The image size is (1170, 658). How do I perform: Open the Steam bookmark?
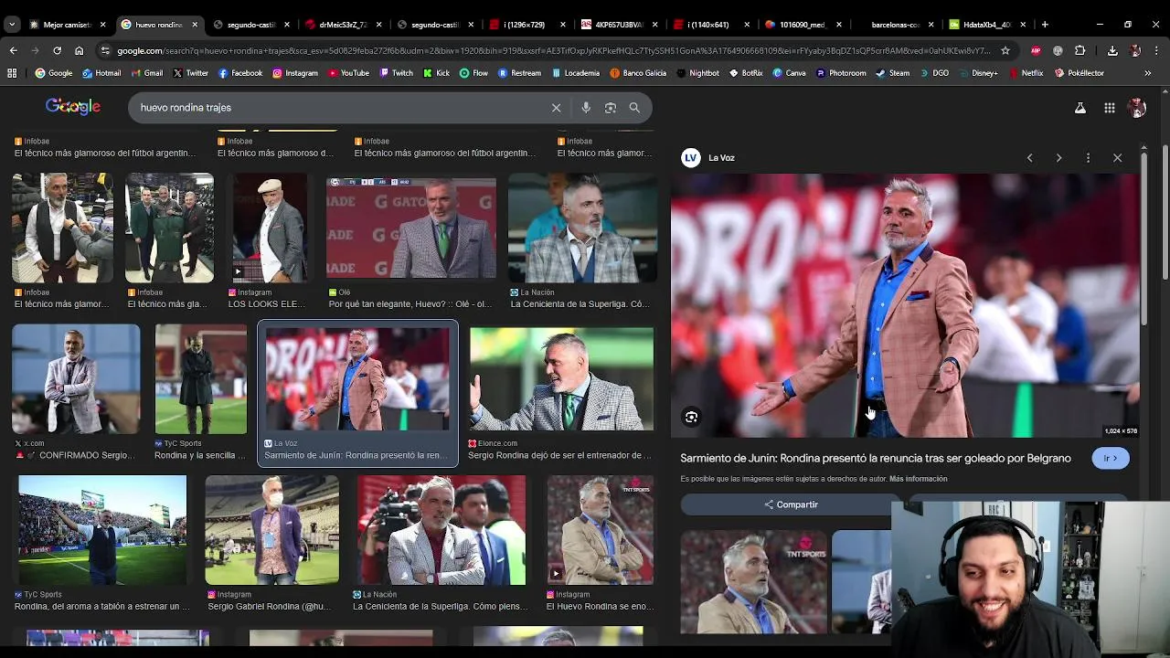(x=893, y=73)
